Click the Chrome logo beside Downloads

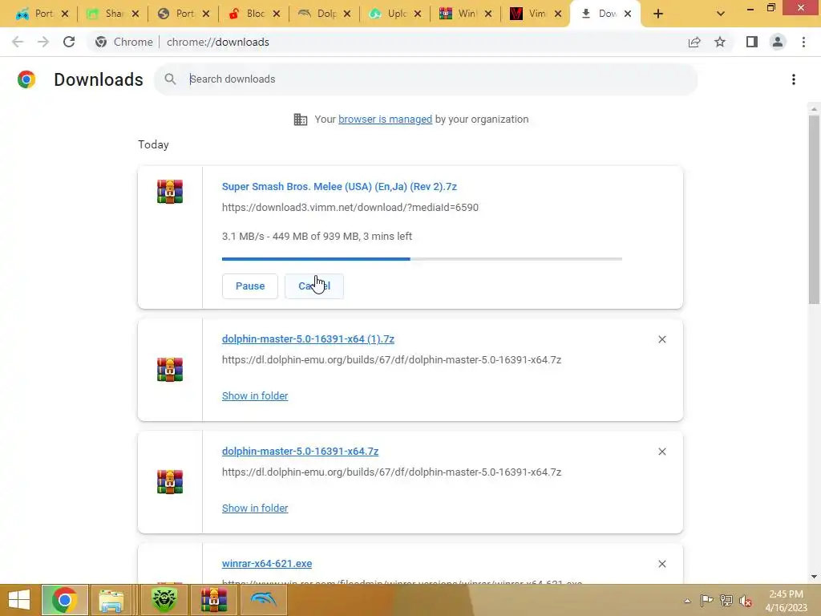click(x=26, y=79)
